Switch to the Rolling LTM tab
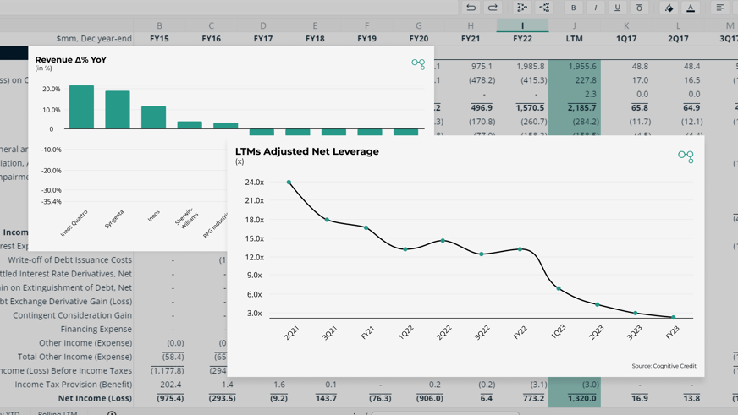 point(57,412)
